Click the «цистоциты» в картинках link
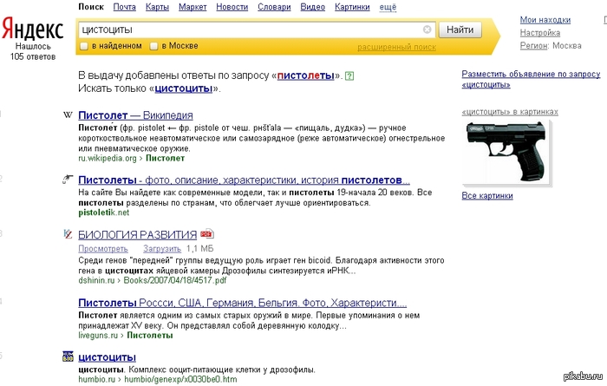 [x=510, y=112]
